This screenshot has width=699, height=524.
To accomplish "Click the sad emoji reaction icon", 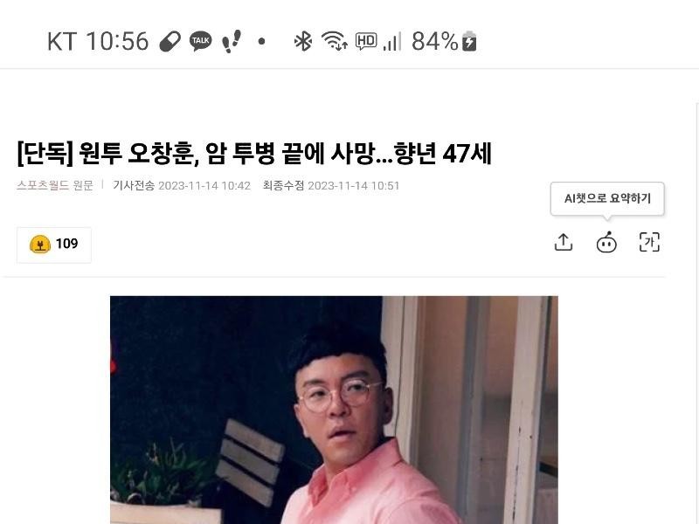I will (39, 245).
